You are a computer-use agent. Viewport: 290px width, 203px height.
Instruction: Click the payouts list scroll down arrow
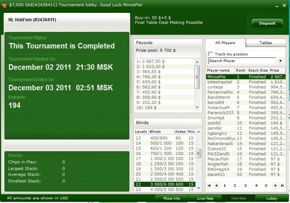197,107
